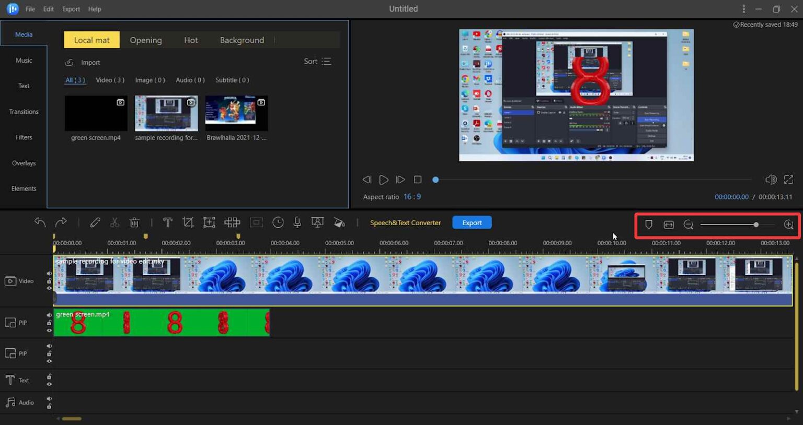Screen dimensions: 803x425
Task: Apply the Mosaic tool icon
Action: click(232, 222)
